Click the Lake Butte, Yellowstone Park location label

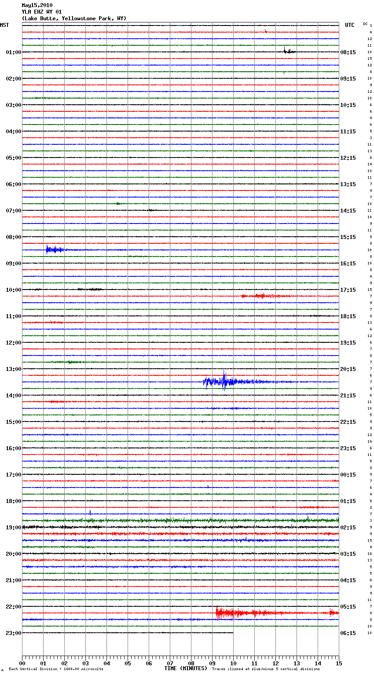pyautogui.click(x=74, y=18)
